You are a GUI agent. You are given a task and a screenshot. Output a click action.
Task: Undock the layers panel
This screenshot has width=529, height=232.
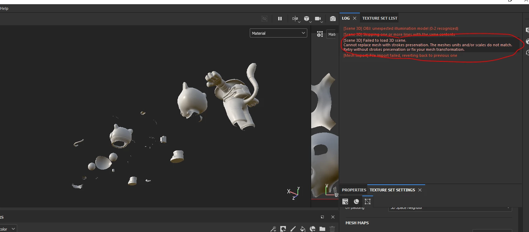[x=323, y=217]
